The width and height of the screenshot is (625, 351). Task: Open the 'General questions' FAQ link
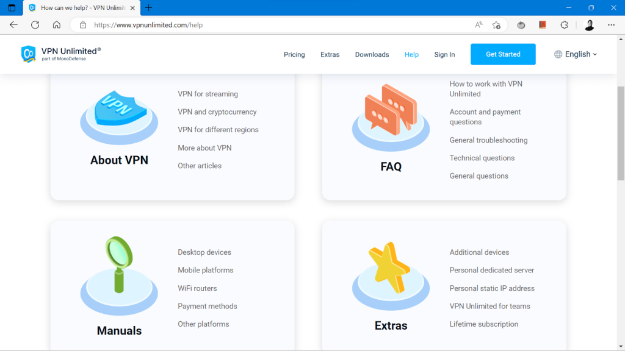(479, 176)
